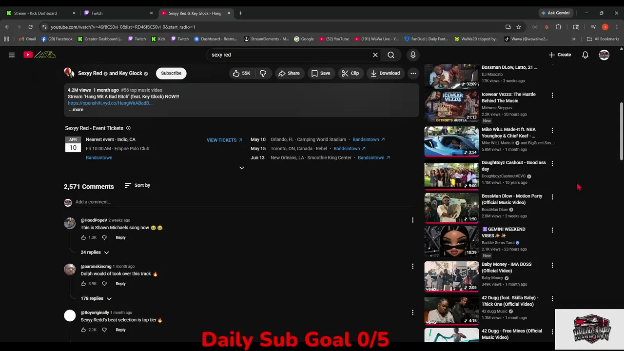
Task: Like aaronskincmg's comment
Action: [x=83, y=284]
